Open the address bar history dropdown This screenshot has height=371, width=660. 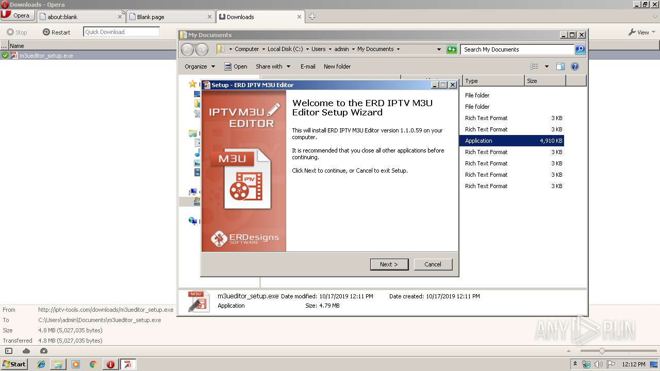pos(439,49)
